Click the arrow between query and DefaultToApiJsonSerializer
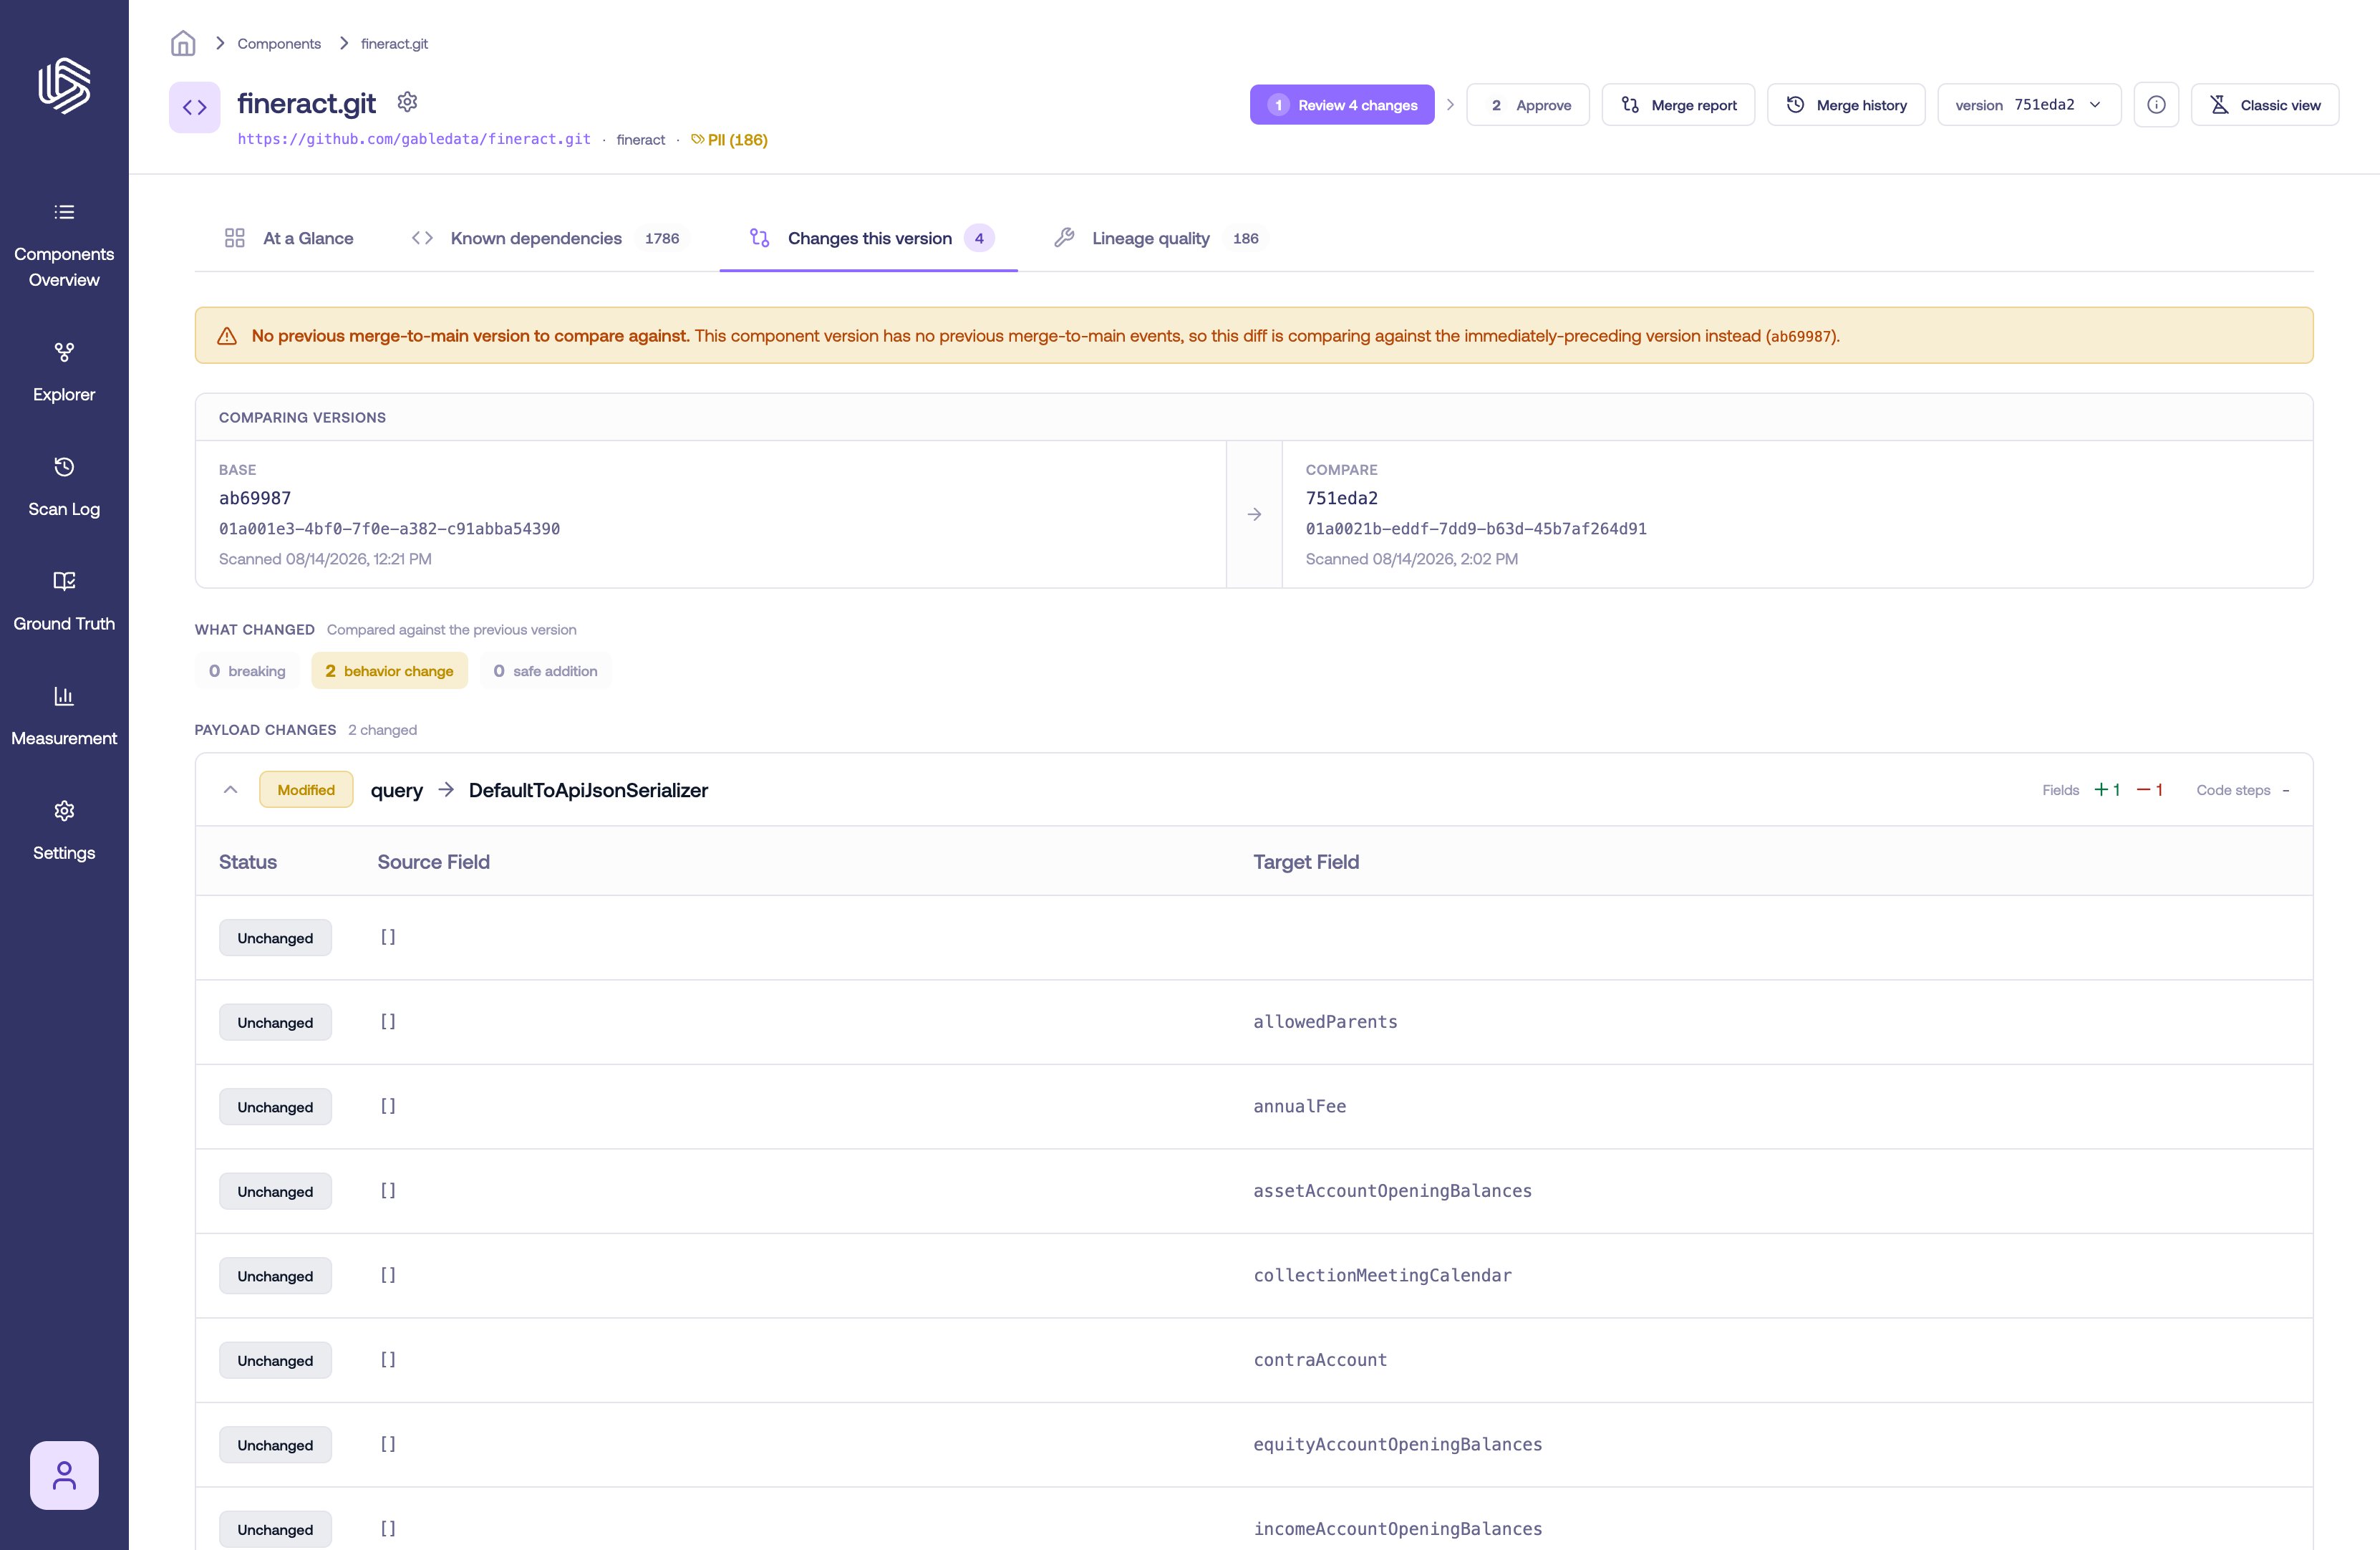2380x1550 pixels. coord(446,789)
